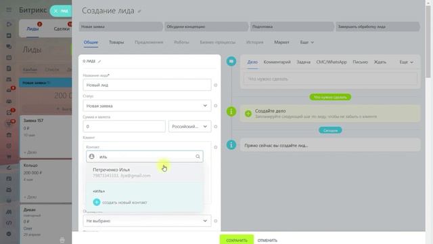
Task: Expand Еще menu in timeline actions
Action: tap(406, 62)
